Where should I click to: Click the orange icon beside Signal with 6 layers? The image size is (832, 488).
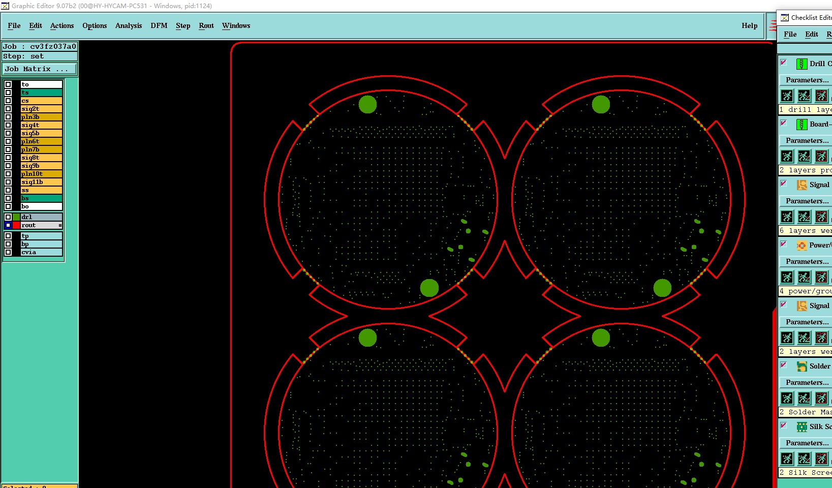pyautogui.click(x=802, y=185)
